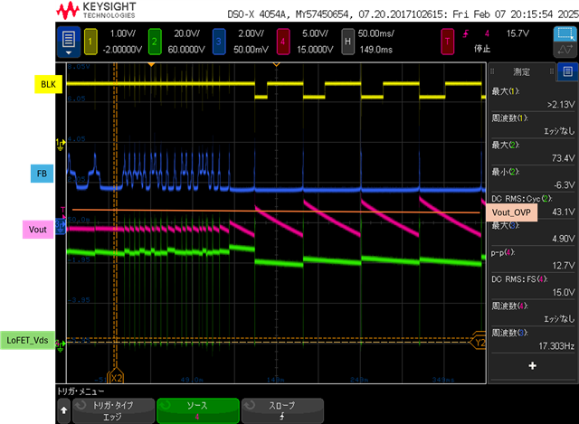Open the horizontal H timebase button
The height and width of the screenshot is (424, 579).
tap(347, 42)
